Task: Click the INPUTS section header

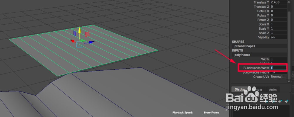Action: 237,50
